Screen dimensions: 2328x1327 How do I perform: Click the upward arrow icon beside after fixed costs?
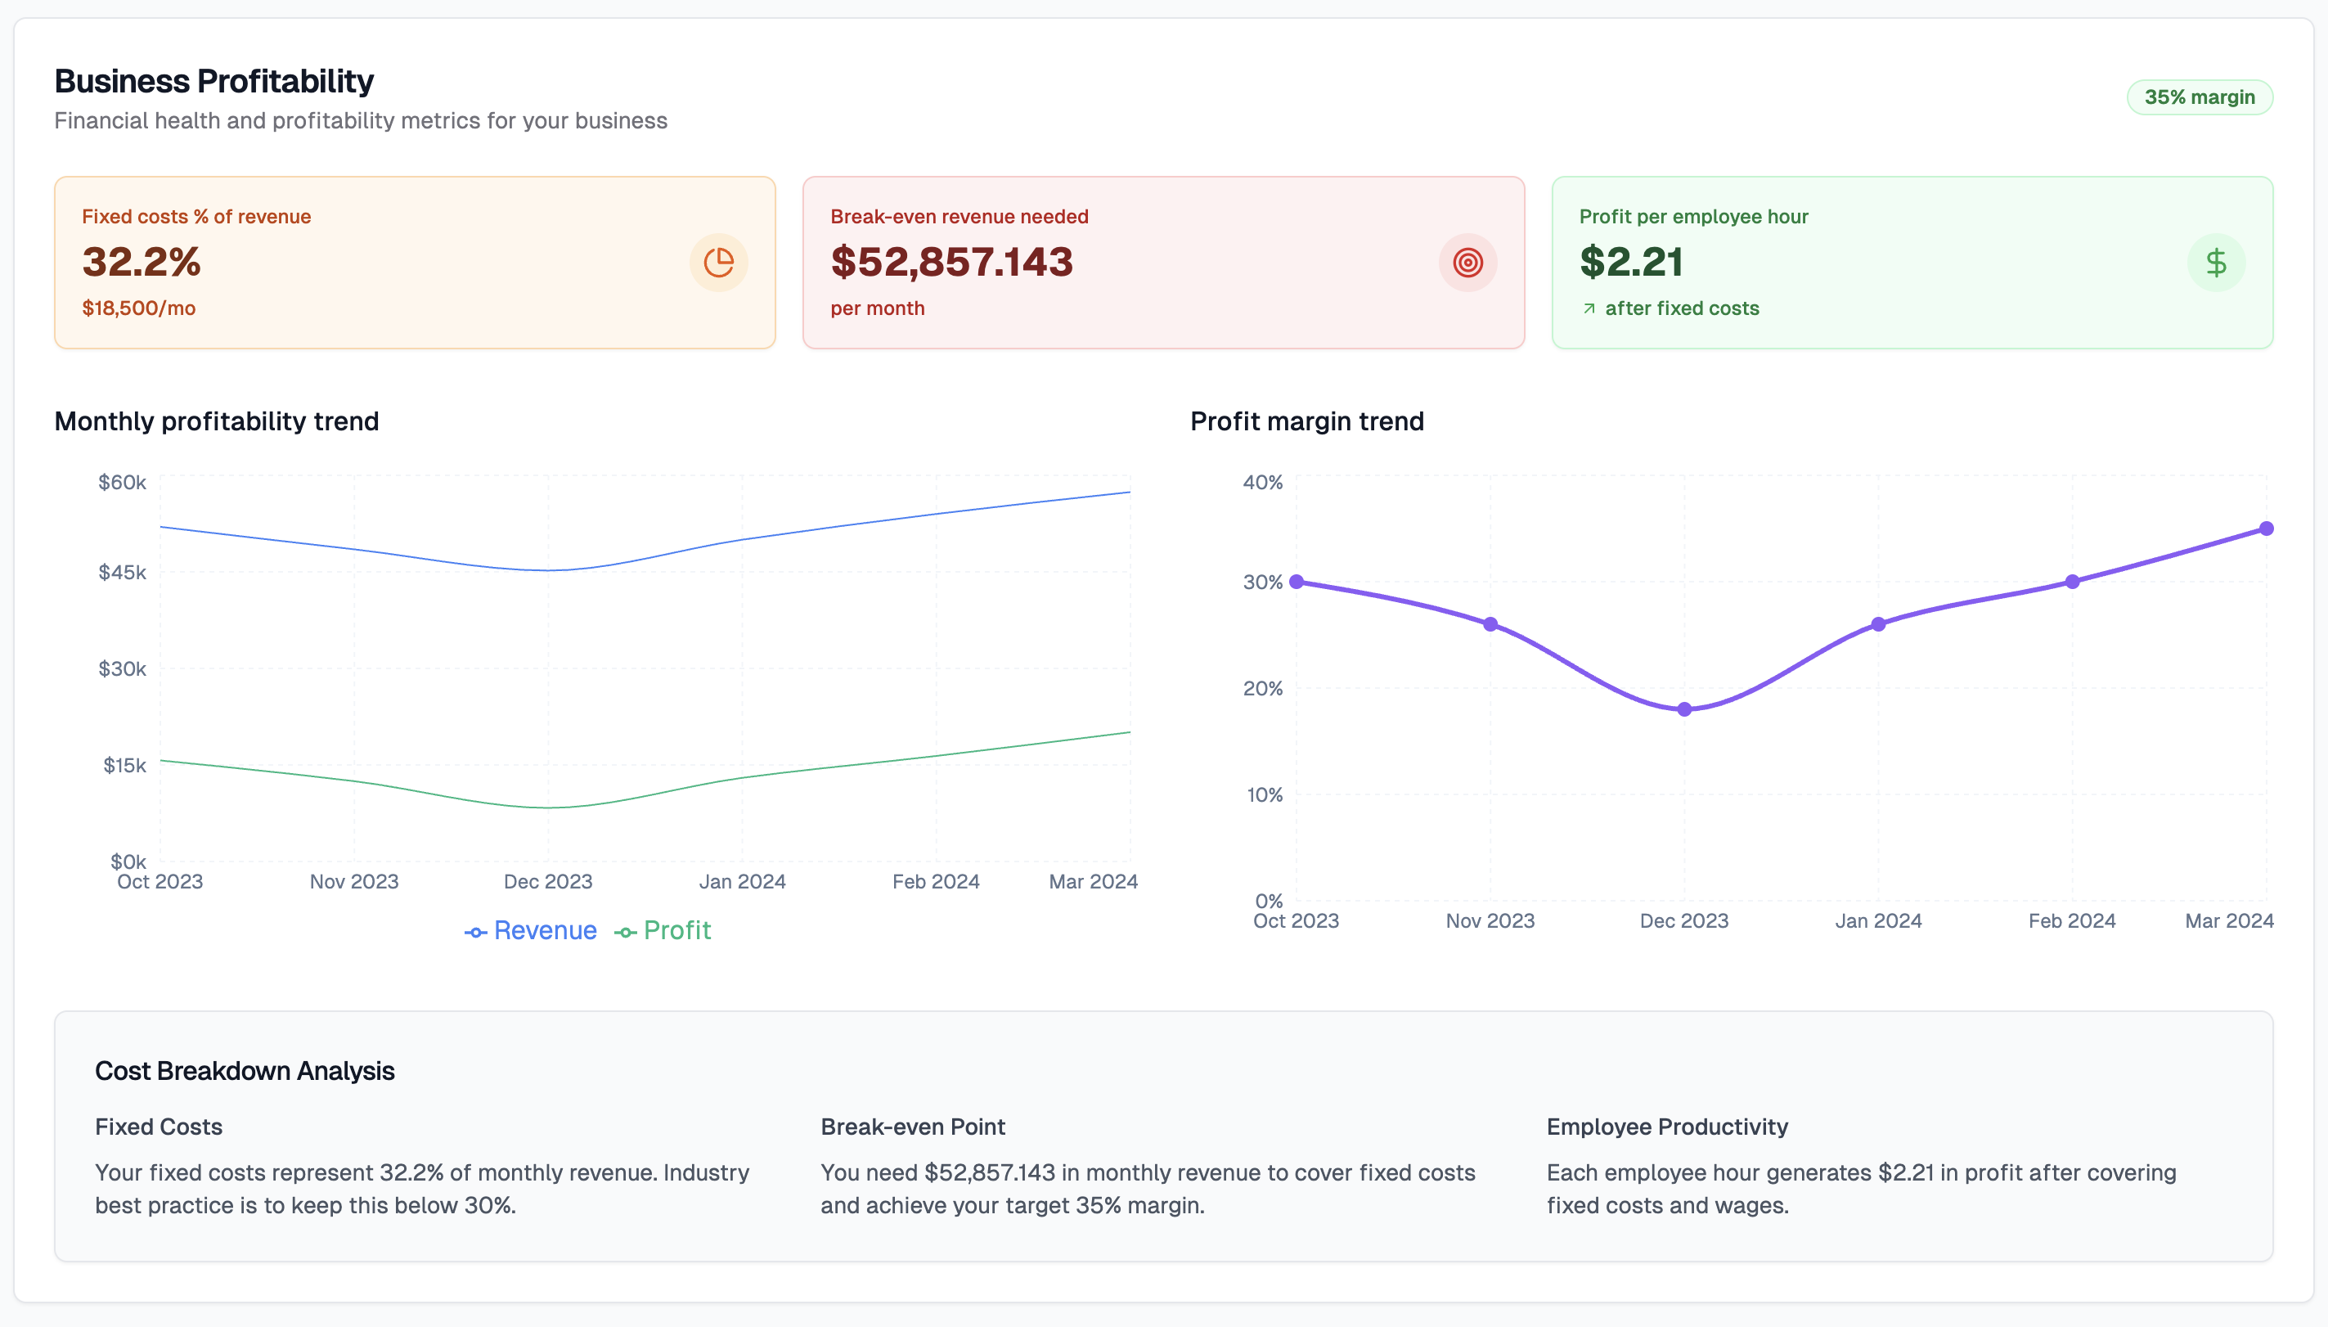[1589, 309]
